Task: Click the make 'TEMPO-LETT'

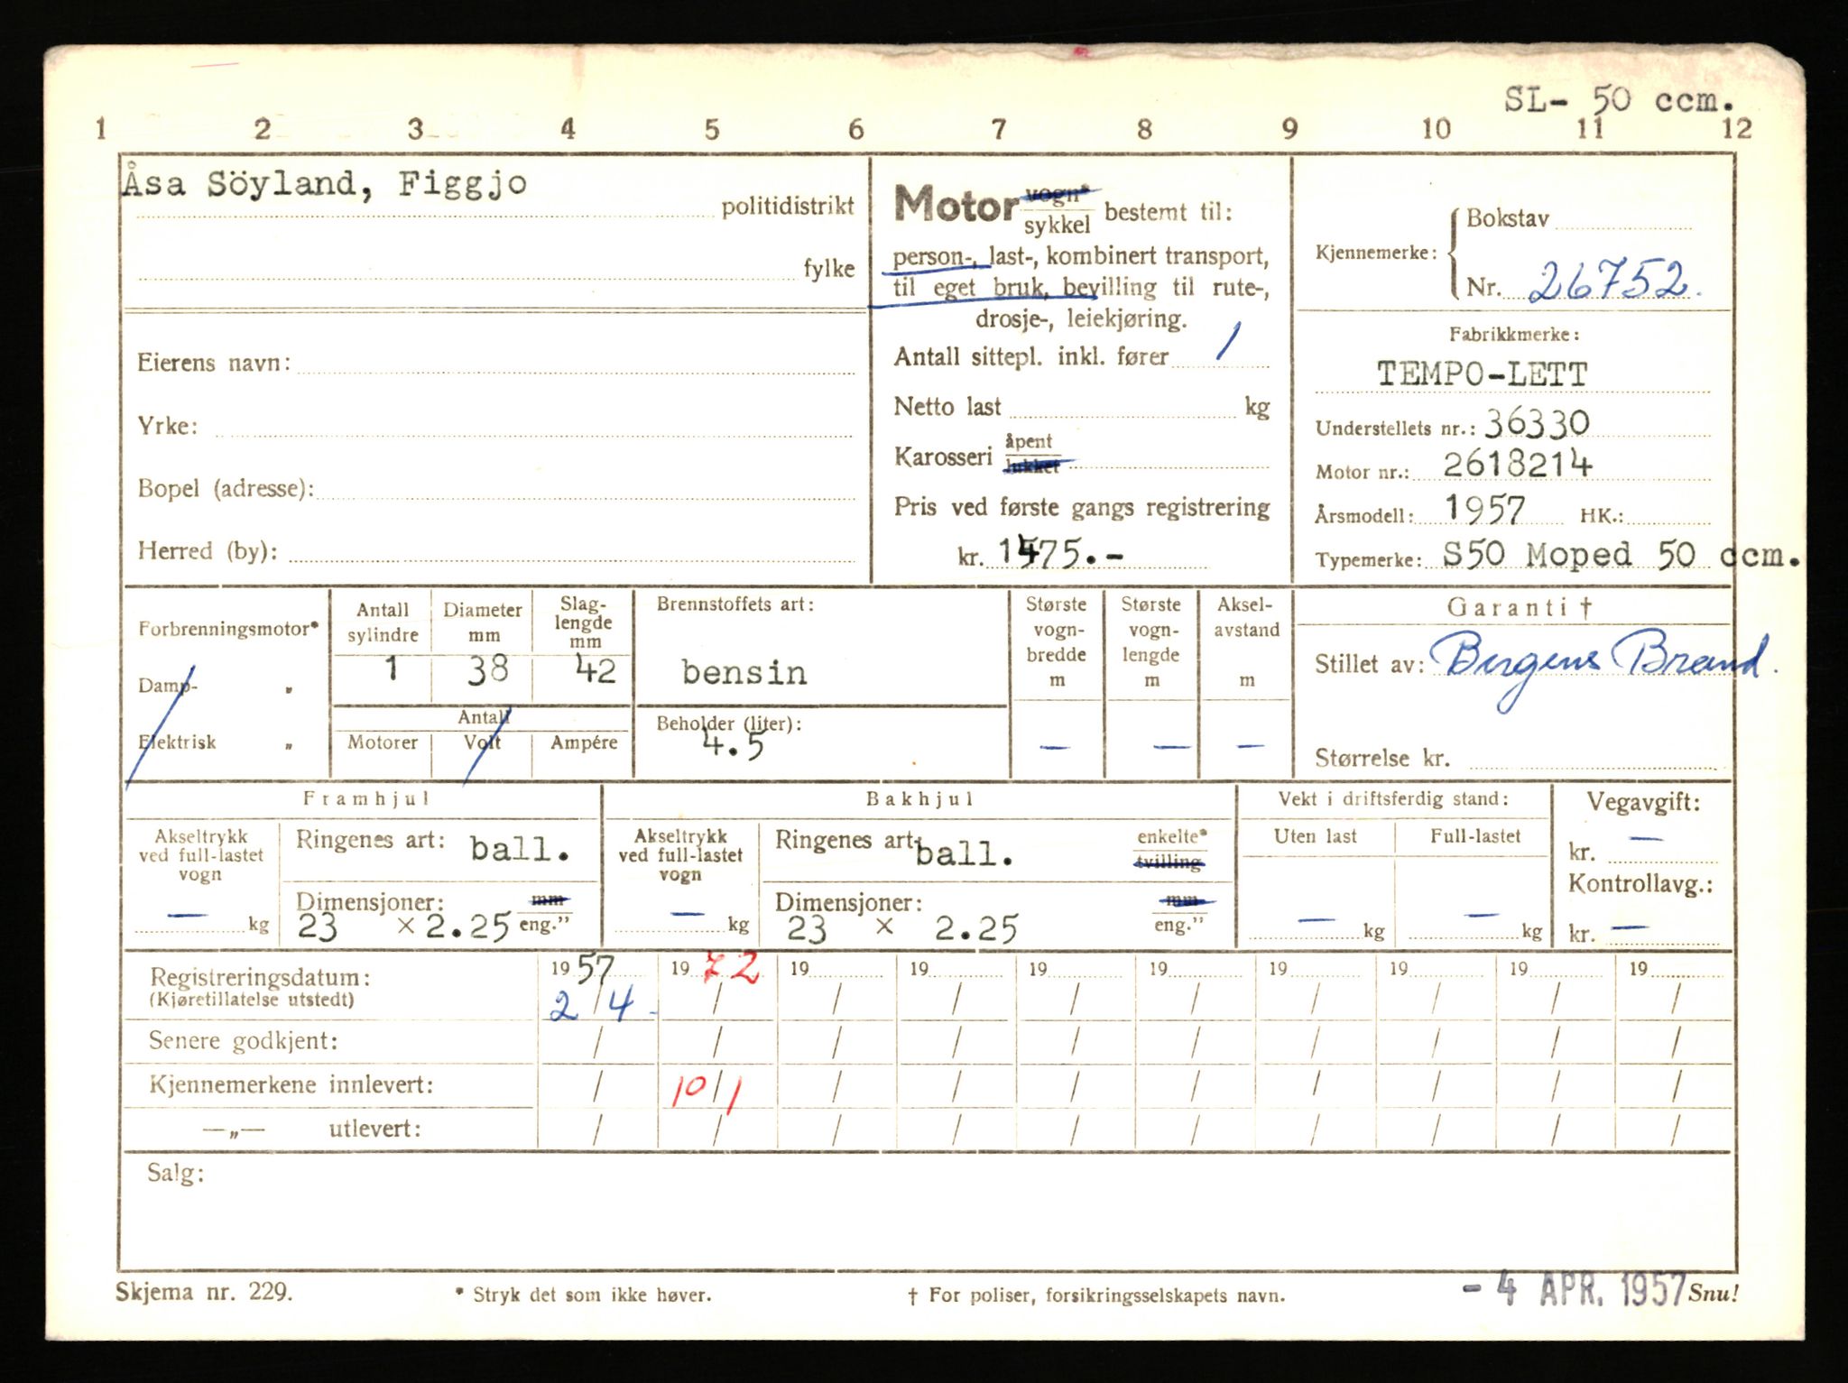Action: [x=1482, y=373]
